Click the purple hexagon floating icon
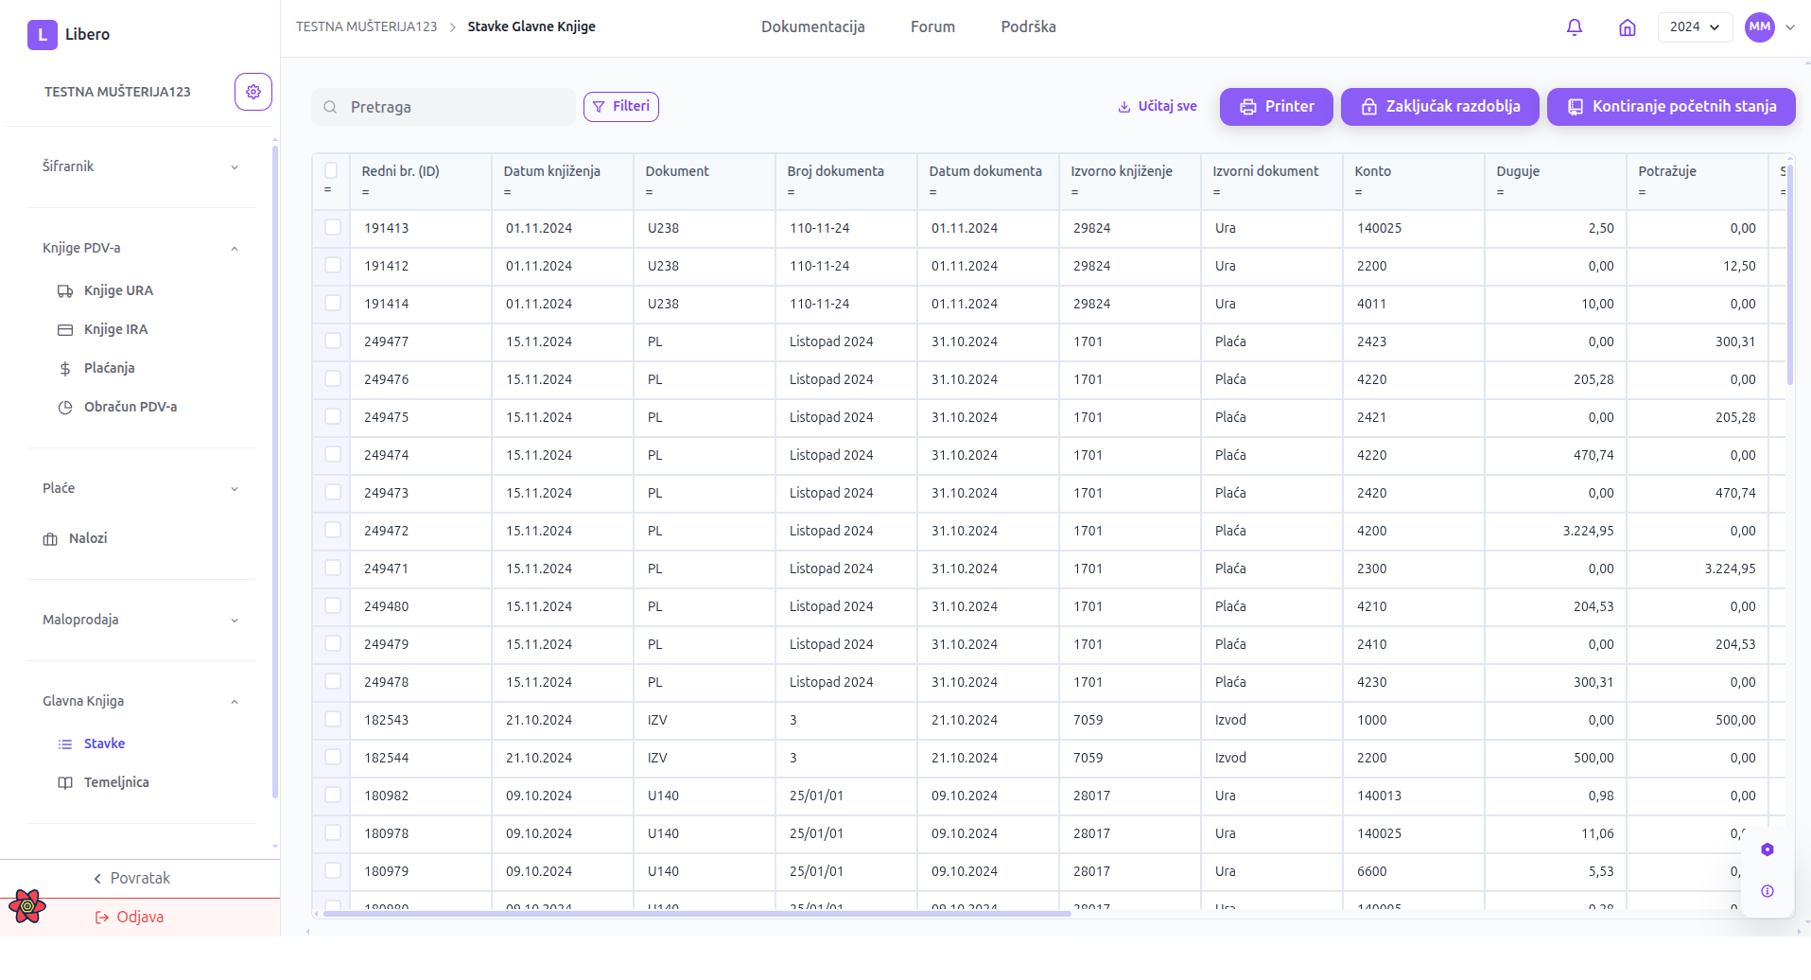Image resolution: width=1811 pixels, height=980 pixels. coord(1767,849)
